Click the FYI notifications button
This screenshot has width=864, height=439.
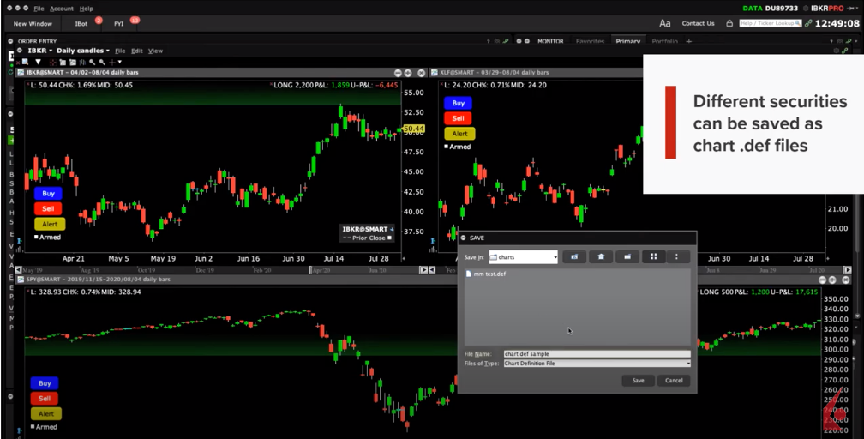119,24
